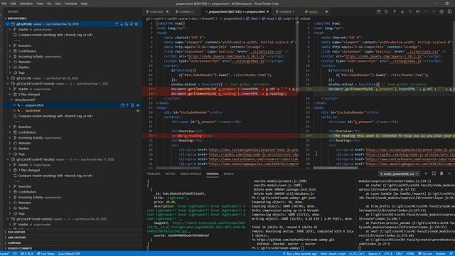Image resolution: width=455 pixels, height=256 pixels.
Task: Select the TERMINAL panel tab
Action: 213,174
